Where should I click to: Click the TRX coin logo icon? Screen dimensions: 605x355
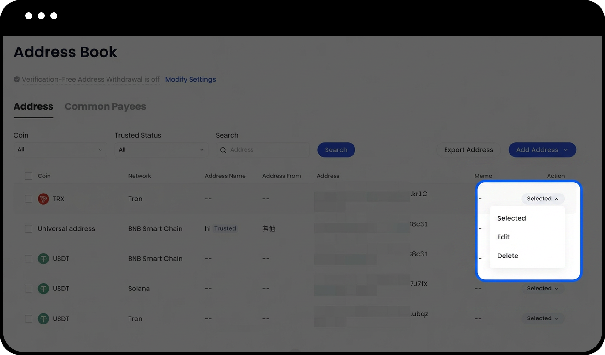[43, 199]
